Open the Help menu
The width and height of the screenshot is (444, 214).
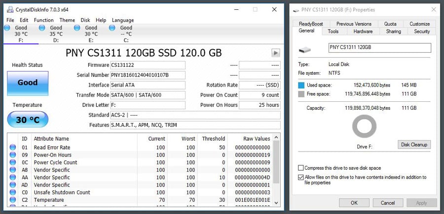101,20
